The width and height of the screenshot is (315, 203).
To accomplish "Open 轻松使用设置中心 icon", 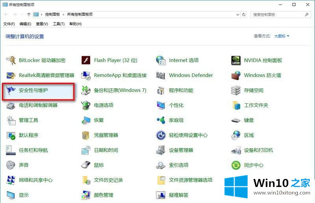I will 161,135.
